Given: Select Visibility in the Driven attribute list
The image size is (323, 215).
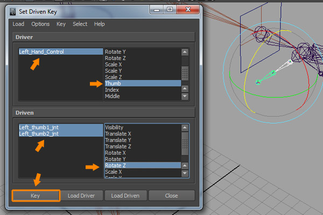Looking at the screenshot, I should pyautogui.click(x=143, y=127).
